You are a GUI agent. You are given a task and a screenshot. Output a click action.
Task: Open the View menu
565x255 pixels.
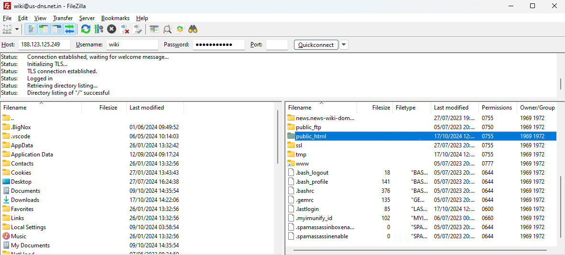pos(40,18)
